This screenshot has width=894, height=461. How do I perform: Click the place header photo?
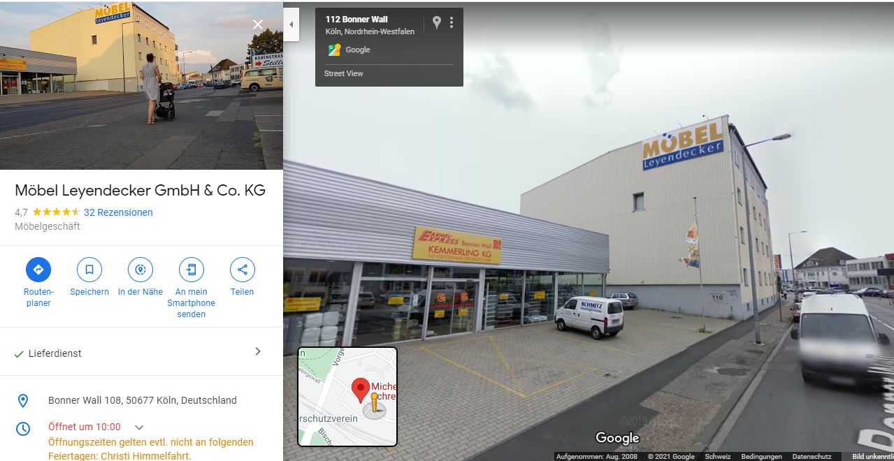pyautogui.click(x=141, y=85)
